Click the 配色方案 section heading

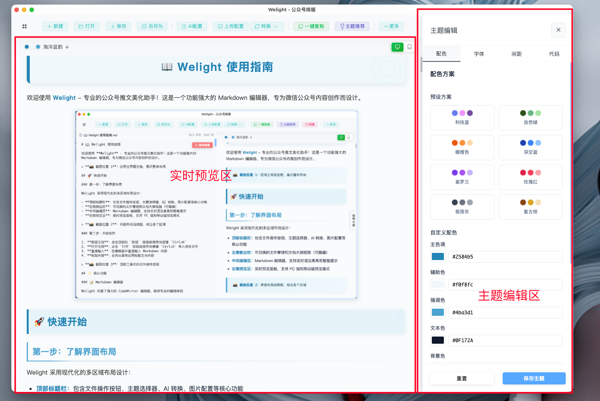pyautogui.click(x=442, y=74)
